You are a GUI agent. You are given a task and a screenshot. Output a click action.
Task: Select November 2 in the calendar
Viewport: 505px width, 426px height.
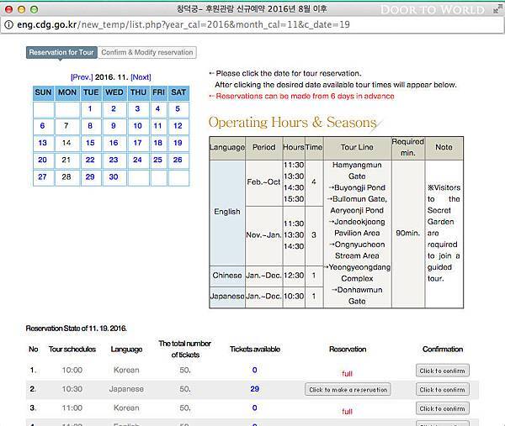[114, 108]
